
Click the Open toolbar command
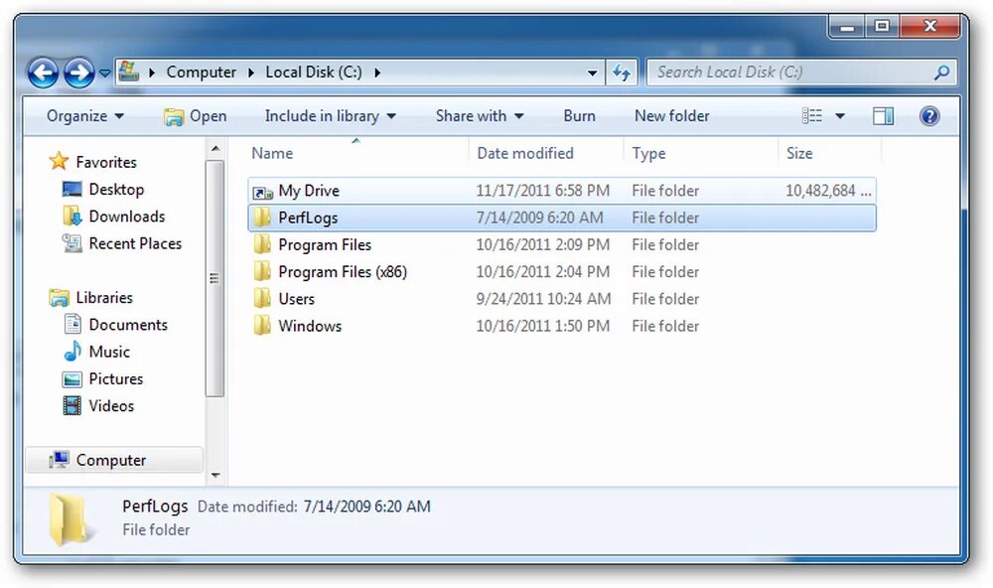click(x=196, y=115)
